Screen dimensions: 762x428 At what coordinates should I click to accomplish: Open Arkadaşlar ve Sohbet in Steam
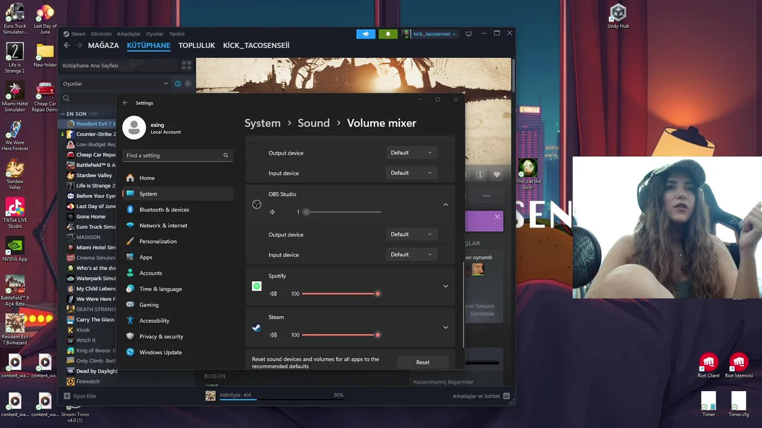coord(481,396)
